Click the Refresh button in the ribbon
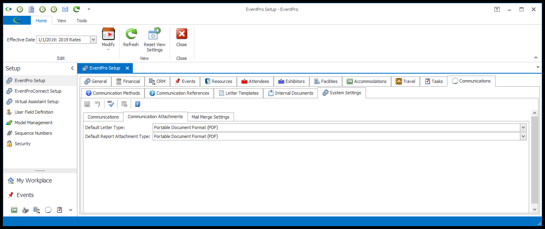Screen dimensions: 545x229 (131, 38)
